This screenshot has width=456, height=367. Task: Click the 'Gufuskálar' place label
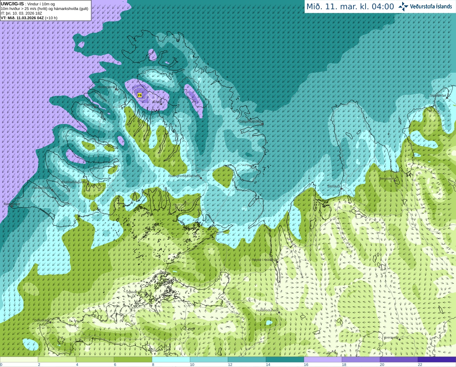point(41,320)
